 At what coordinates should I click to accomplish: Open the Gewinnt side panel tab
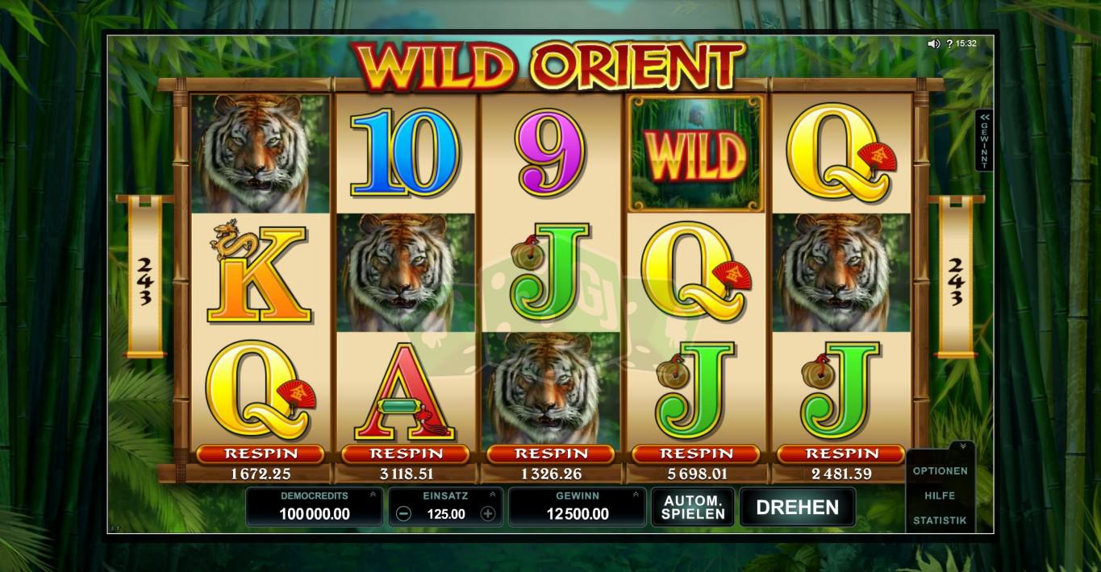tap(983, 140)
